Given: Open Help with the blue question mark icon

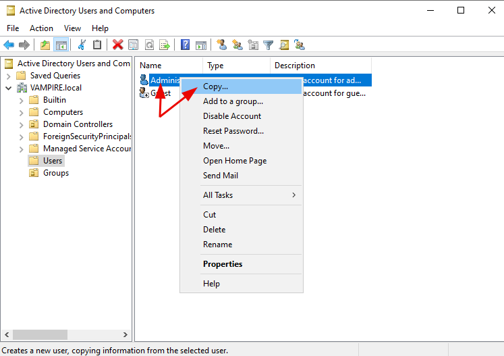Looking at the screenshot, I should click(x=185, y=45).
